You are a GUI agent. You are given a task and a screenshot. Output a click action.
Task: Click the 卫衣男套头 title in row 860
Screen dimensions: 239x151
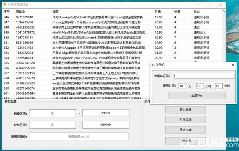tap(96, 88)
